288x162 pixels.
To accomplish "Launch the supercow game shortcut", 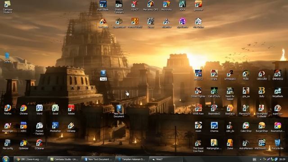I will tap(278, 110).
